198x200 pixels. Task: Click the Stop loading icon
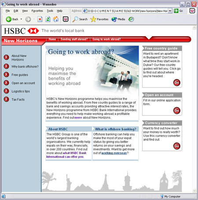pos(40,19)
